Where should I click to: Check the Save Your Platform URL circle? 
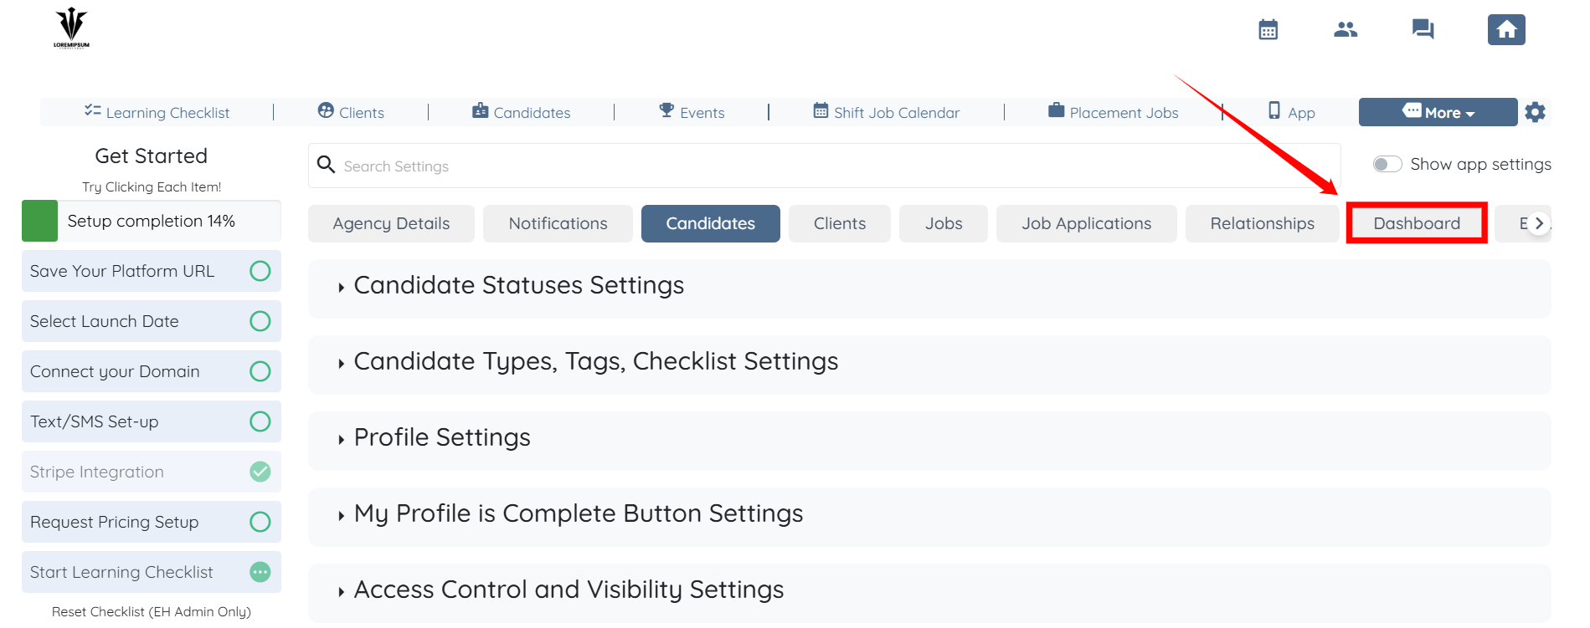pyautogui.click(x=260, y=271)
